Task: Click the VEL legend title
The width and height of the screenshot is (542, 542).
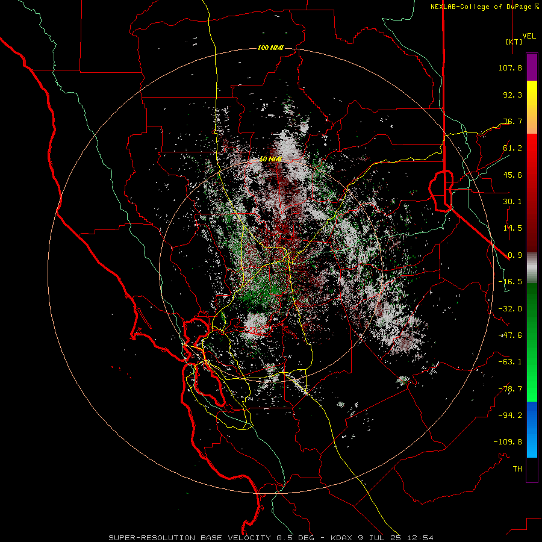Action: (x=529, y=36)
